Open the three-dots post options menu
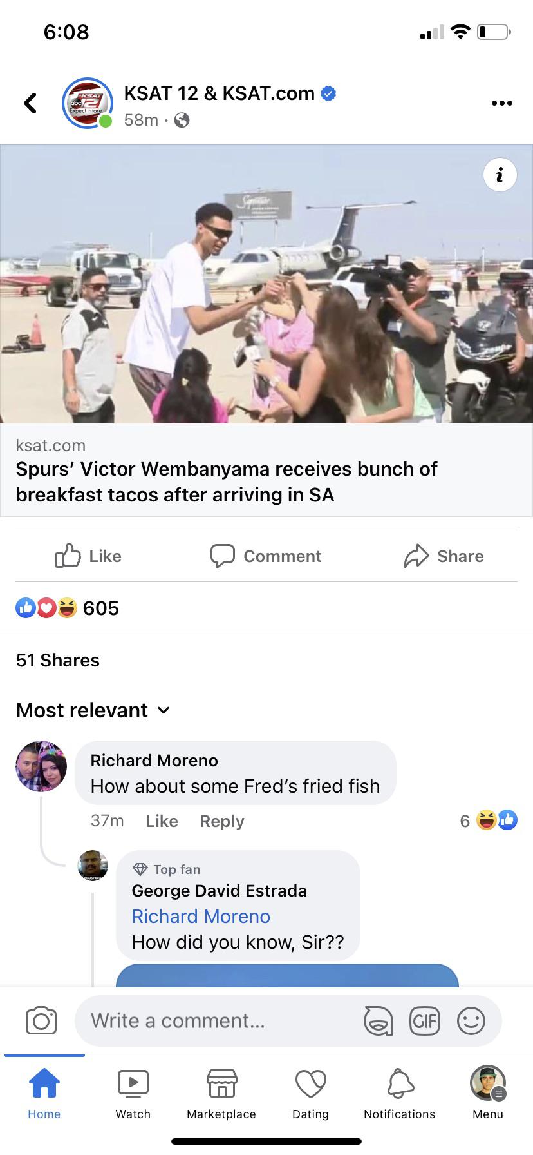Viewport: 533px width, 1155px height. coord(501,103)
